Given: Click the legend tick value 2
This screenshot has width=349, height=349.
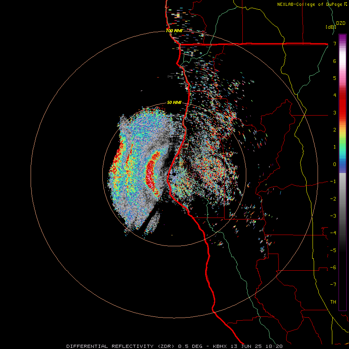Looking at the screenshot, I should (x=335, y=130).
